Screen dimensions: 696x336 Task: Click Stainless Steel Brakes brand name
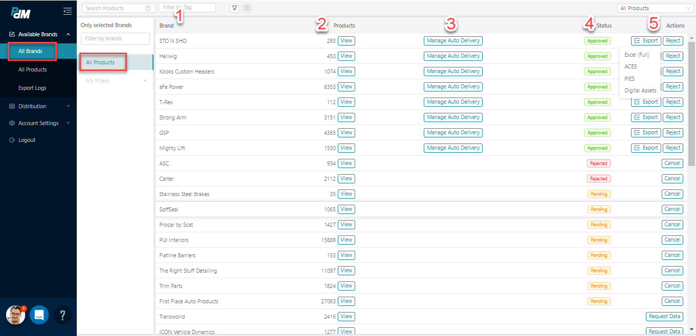coord(184,194)
